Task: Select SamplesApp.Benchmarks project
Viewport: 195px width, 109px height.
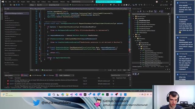Action: point(146,27)
